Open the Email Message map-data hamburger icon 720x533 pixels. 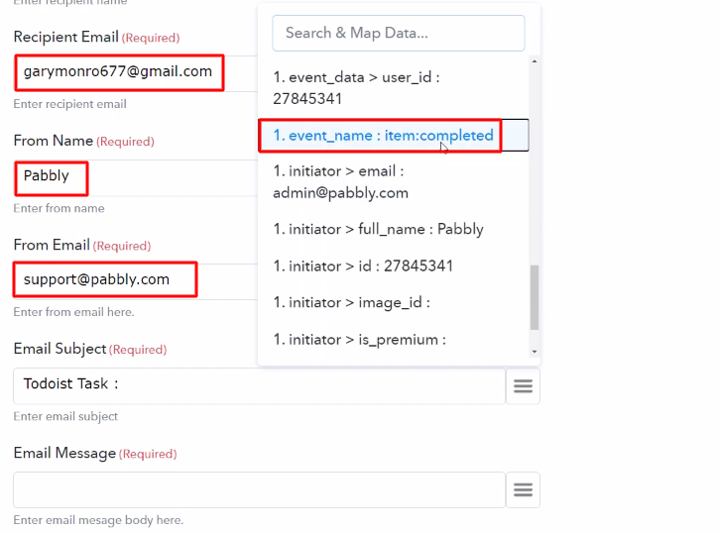click(523, 489)
